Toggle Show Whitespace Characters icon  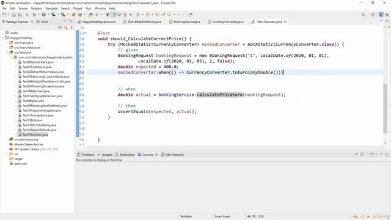point(130,15)
